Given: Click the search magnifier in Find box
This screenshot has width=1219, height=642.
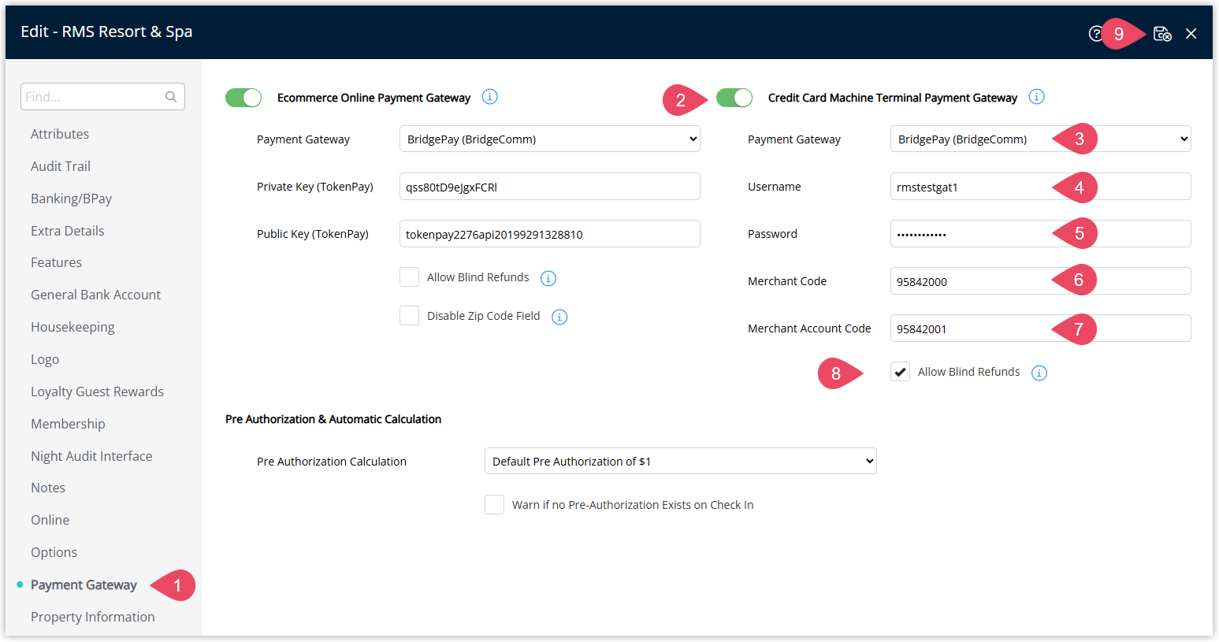Looking at the screenshot, I should (x=171, y=97).
